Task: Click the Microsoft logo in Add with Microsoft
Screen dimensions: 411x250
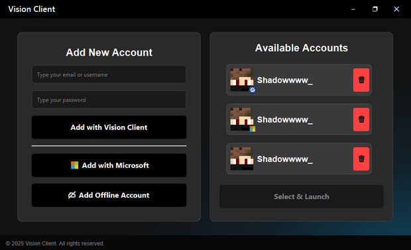Action: tap(74, 165)
